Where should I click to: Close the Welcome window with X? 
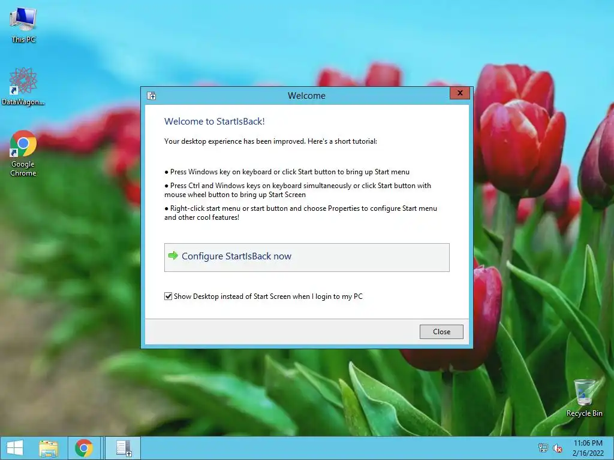coord(460,93)
